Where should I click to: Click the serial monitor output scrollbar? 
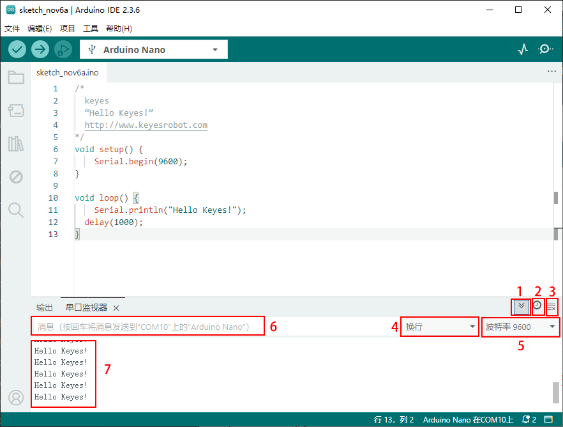pos(556,392)
